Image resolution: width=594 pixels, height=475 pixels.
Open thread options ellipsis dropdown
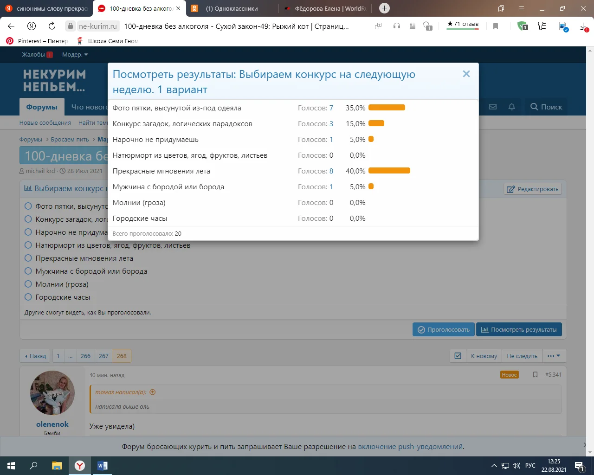pyautogui.click(x=554, y=356)
